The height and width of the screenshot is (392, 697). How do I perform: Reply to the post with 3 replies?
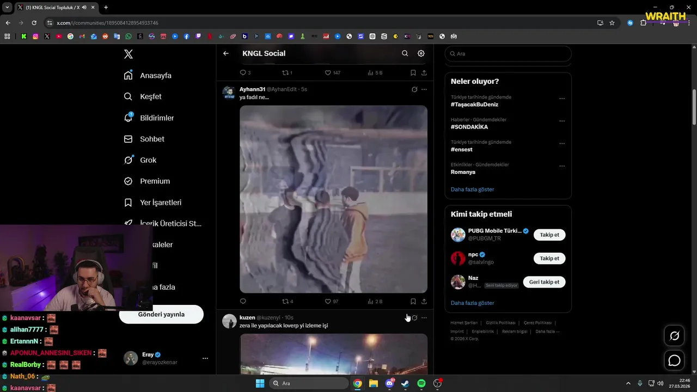245,72
